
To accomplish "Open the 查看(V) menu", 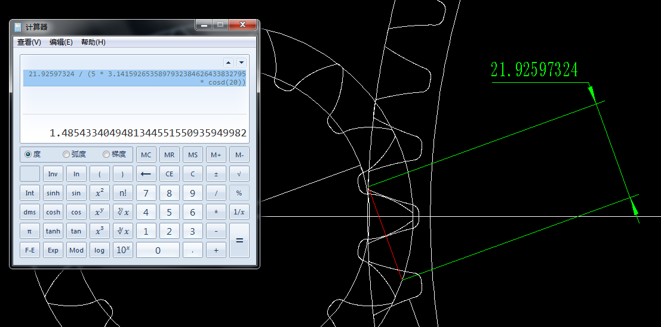I will (29, 42).
